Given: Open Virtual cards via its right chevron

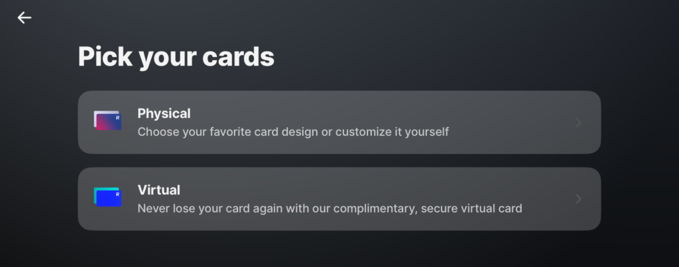Looking at the screenshot, I should [578, 199].
